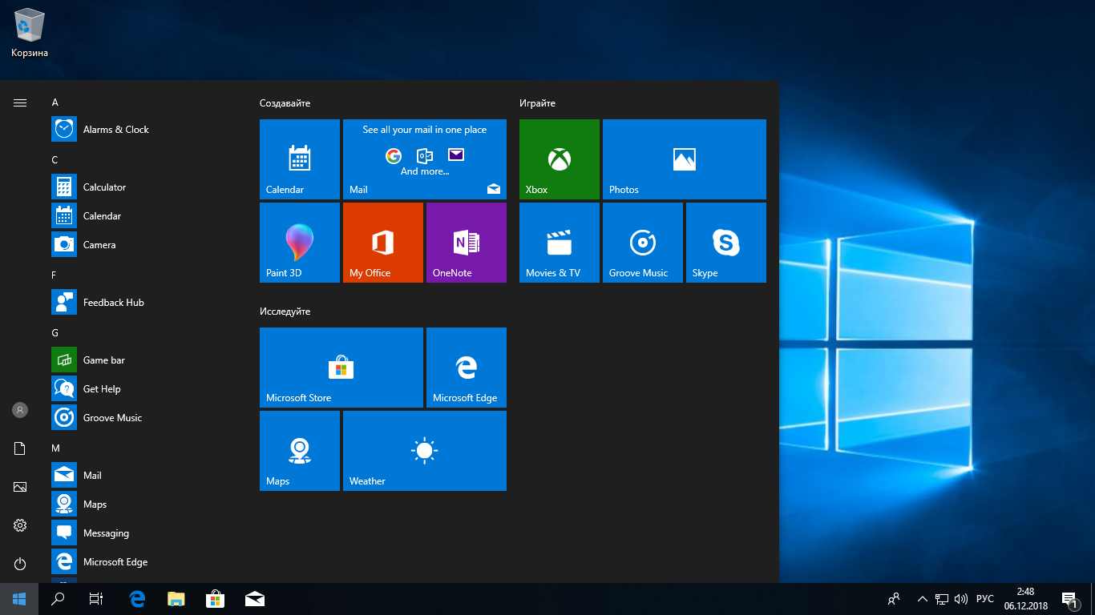This screenshot has width=1095, height=615.
Task: Open the user account menu
Action: click(20, 410)
